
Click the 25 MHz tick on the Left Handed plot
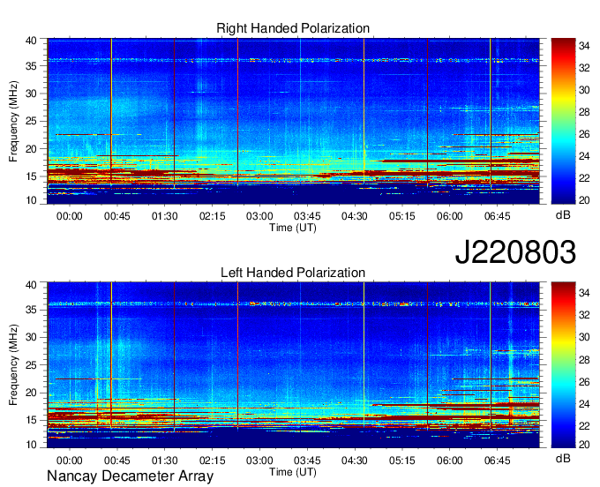pos(31,365)
